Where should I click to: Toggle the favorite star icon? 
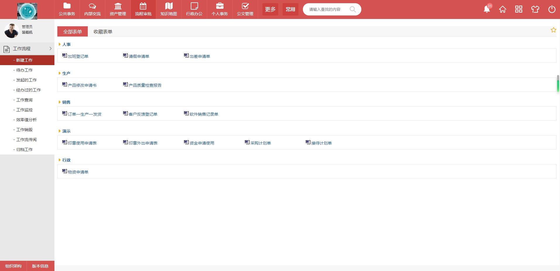click(553, 30)
